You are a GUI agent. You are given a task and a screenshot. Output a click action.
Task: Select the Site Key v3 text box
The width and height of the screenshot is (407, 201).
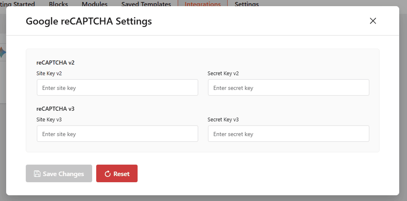(x=117, y=134)
